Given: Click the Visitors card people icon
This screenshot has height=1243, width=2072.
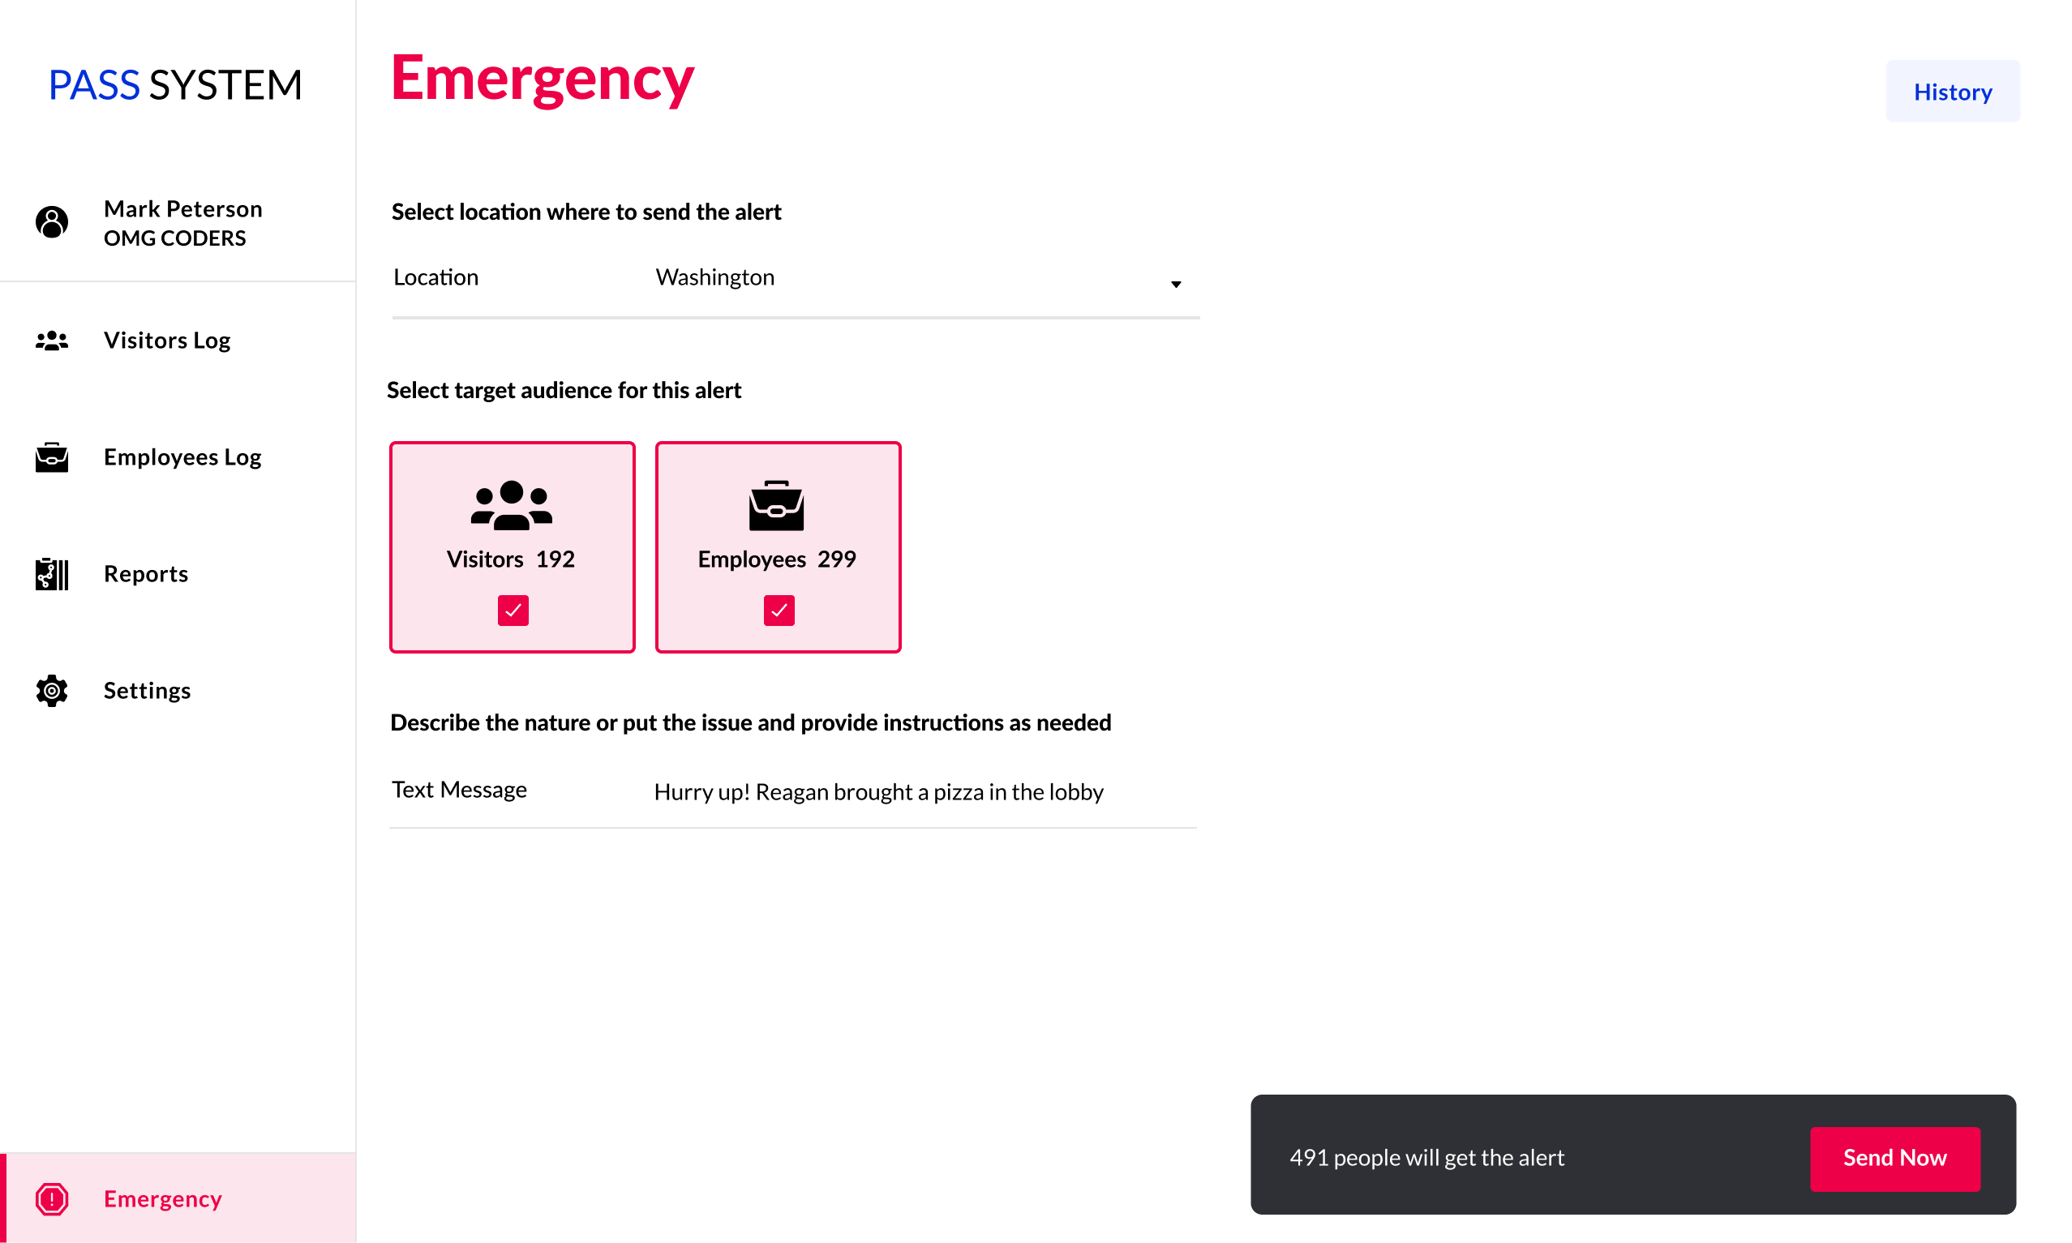Looking at the screenshot, I should pyautogui.click(x=512, y=505).
